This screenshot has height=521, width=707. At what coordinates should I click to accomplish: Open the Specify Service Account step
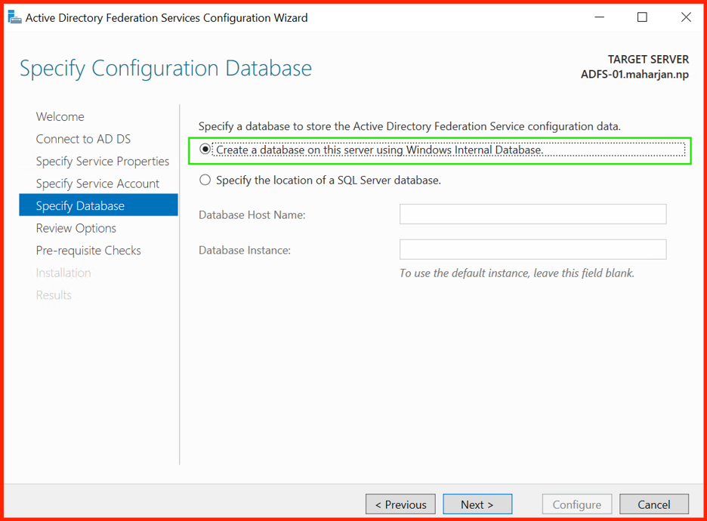point(97,183)
